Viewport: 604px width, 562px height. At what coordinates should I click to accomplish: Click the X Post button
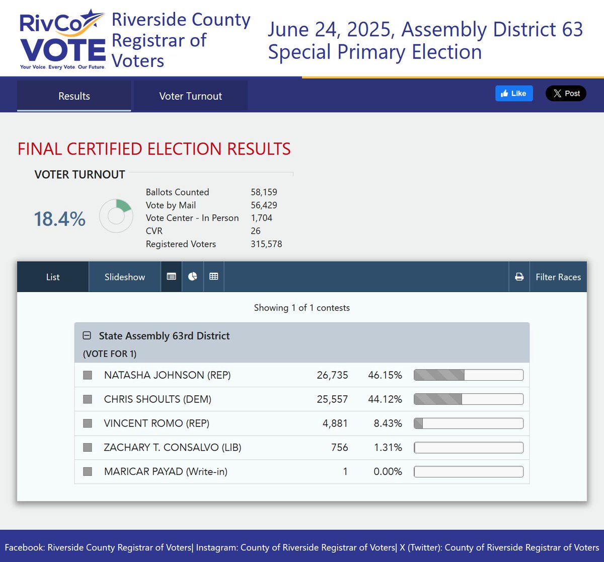(566, 93)
